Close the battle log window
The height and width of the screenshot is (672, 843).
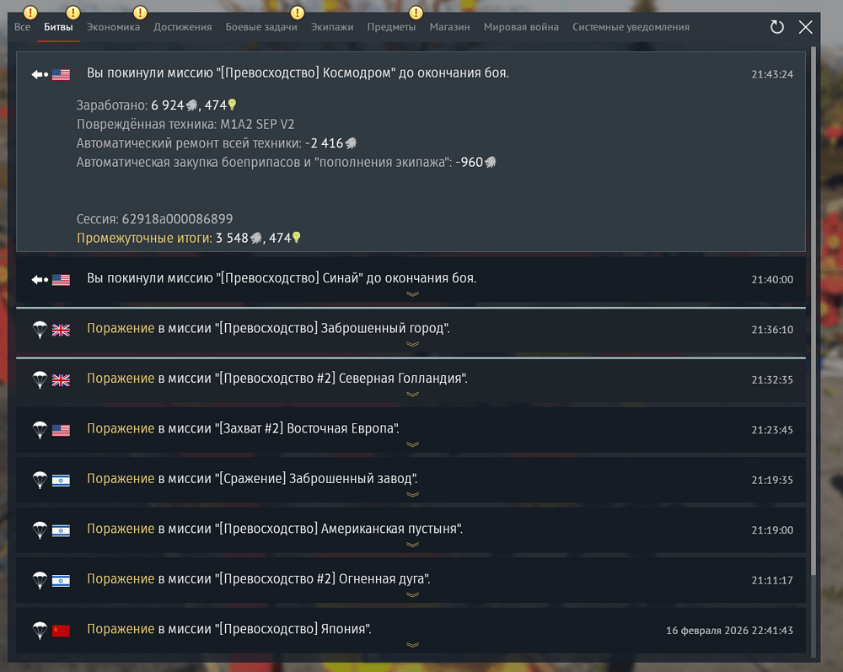click(x=805, y=27)
